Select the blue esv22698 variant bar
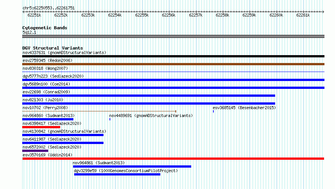The height and width of the screenshot is (189, 335). click(x=149, y=96)
